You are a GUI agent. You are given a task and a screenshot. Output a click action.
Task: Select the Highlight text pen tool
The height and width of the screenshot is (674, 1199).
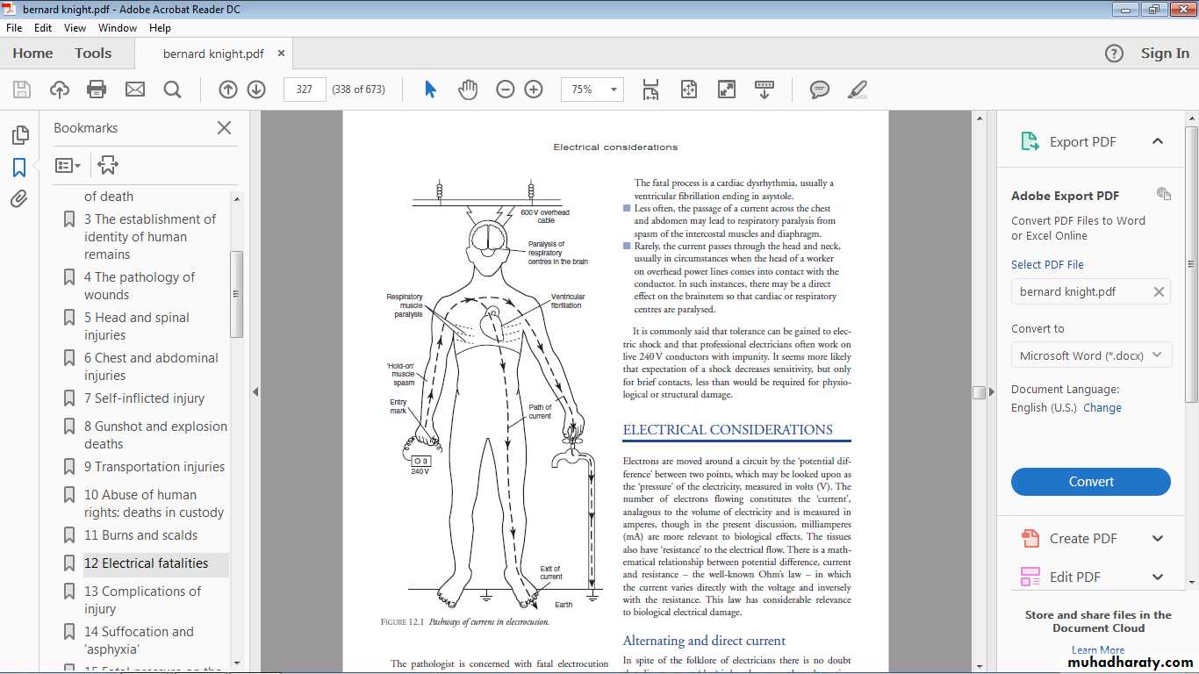858,90
